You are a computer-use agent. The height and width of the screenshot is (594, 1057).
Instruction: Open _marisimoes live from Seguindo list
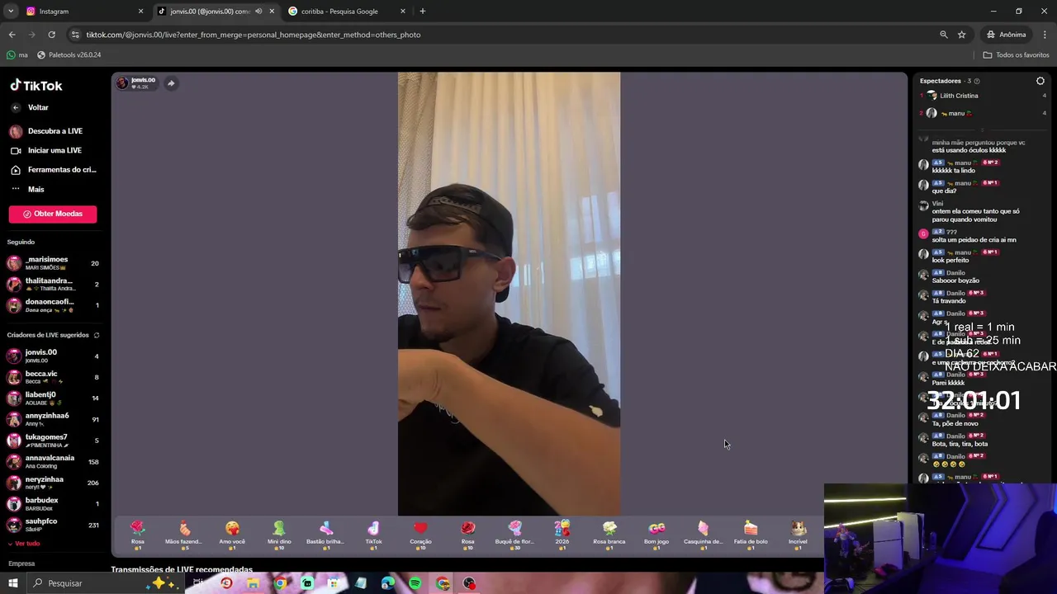[53, 263]
